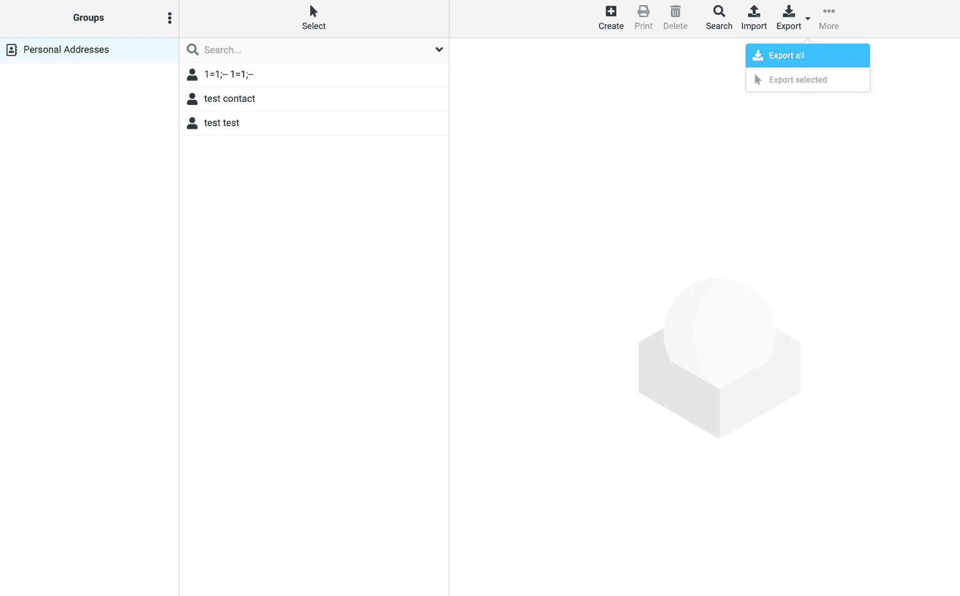960x596 pixels.
Task: Click the Export toolbar icon
Action: (788, 11)
